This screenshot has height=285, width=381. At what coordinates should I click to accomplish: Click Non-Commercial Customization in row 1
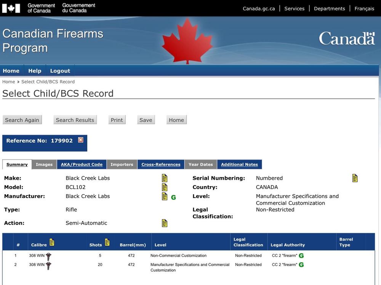pyautogui.click(x=178, y=255)
